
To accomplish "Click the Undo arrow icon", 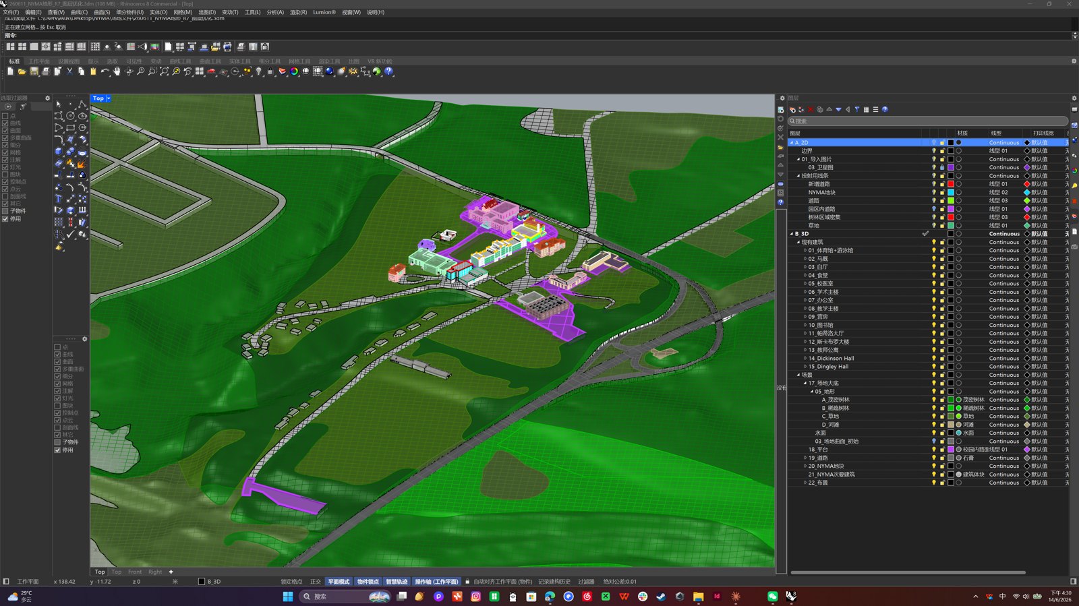I will 105,71.
